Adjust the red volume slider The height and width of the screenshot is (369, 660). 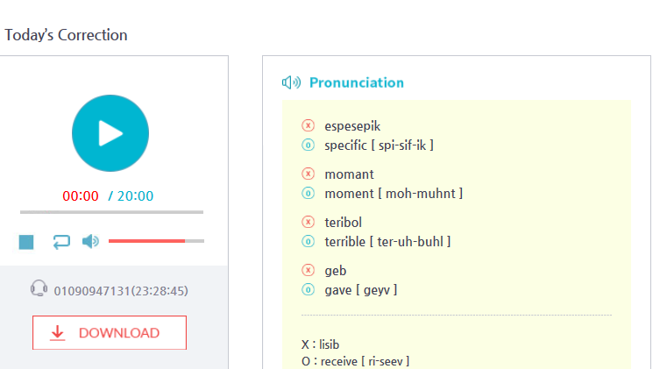coord(156,241)
